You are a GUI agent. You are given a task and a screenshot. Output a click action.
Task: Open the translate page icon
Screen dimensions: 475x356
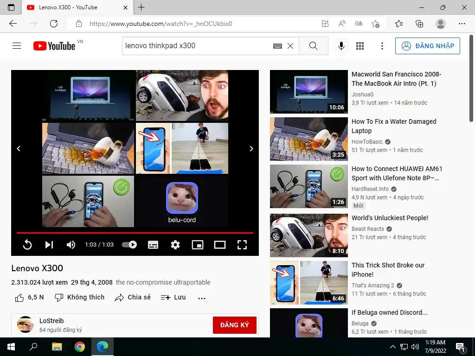click(359, 24)
